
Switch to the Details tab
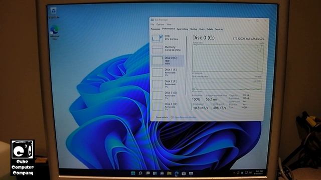tap(210, 29)
